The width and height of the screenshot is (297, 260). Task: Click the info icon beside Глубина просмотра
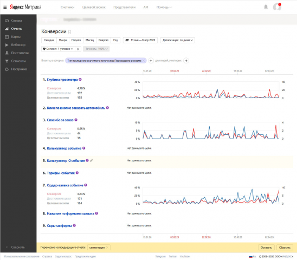coord(80,80)
